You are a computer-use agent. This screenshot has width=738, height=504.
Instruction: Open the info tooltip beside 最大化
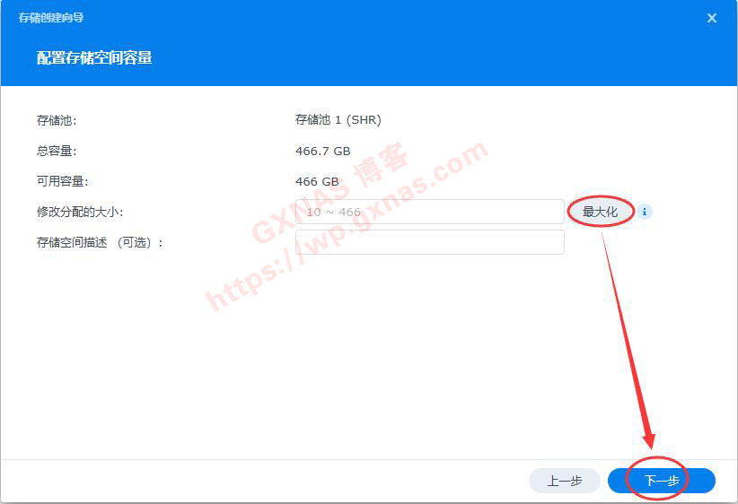click(645, 212)
